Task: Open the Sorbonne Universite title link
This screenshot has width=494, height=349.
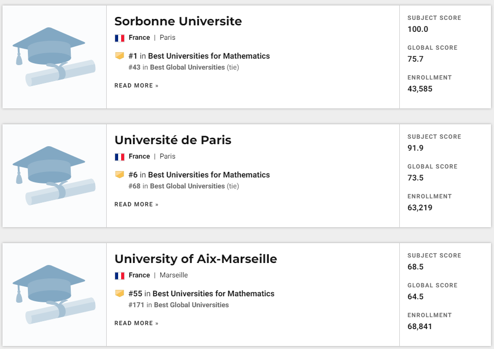Action: coord(178,21)
